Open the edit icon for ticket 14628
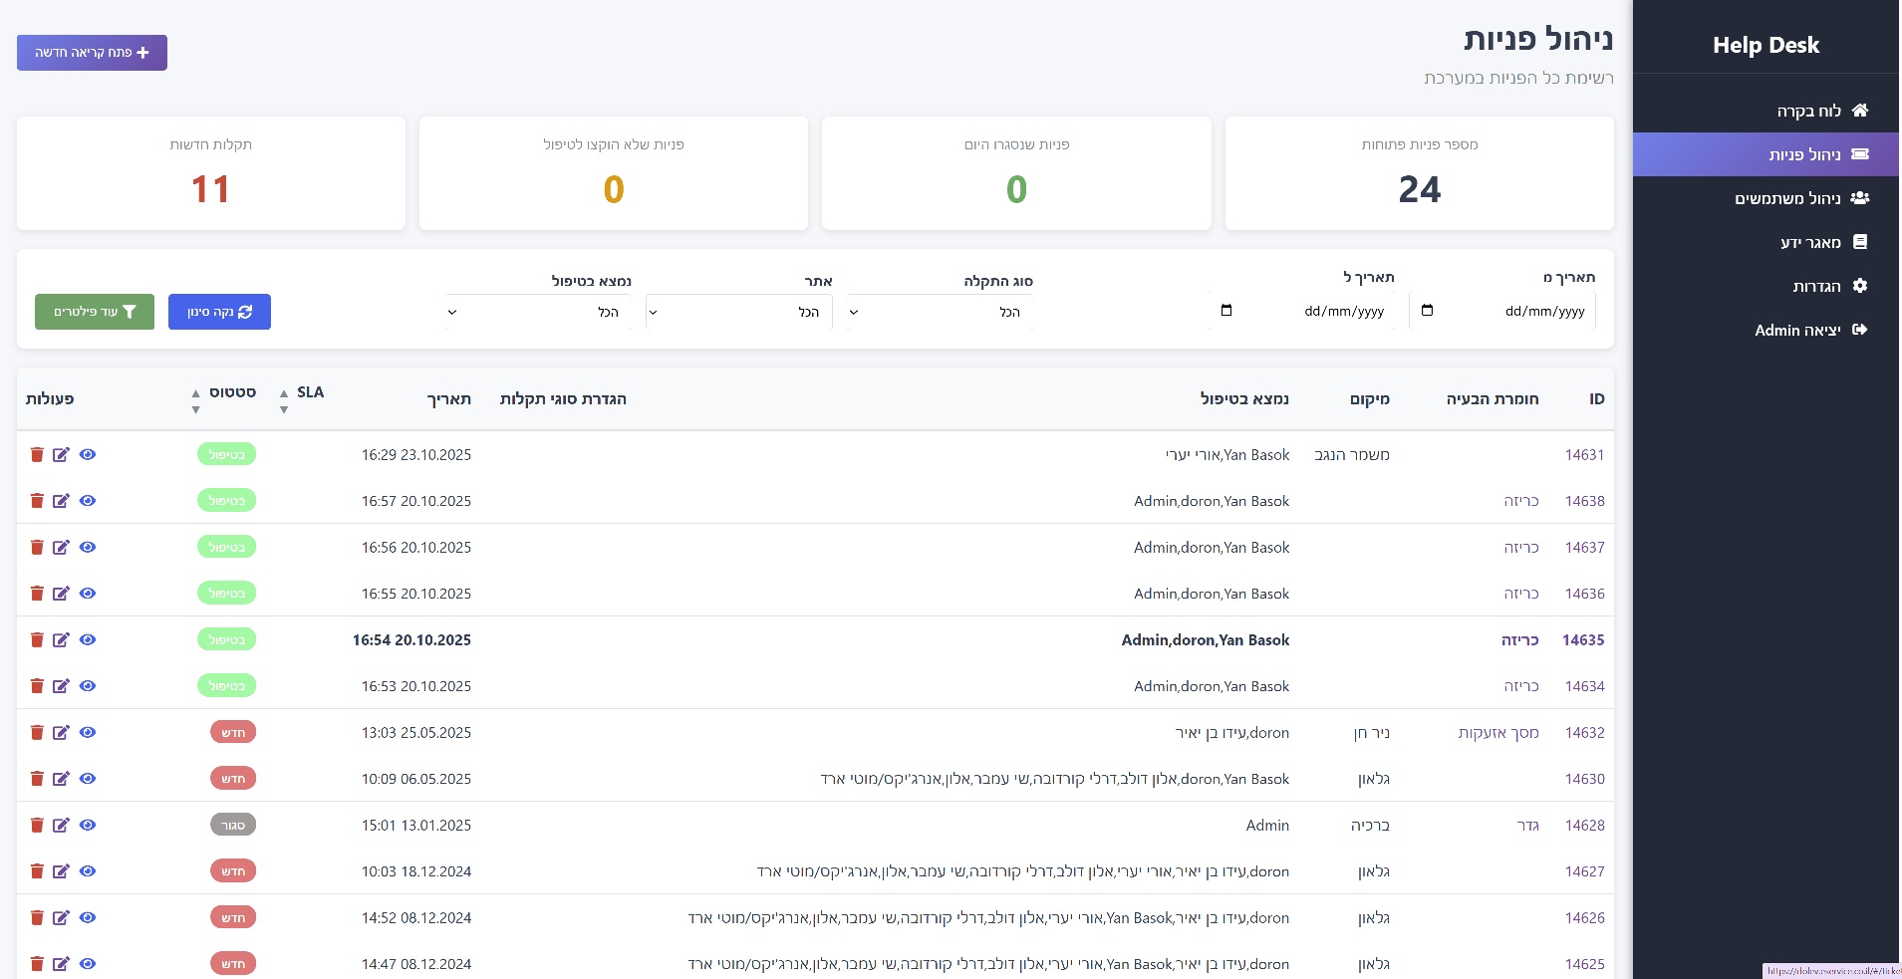This screenshot has width=1902, height=979. 61,826
